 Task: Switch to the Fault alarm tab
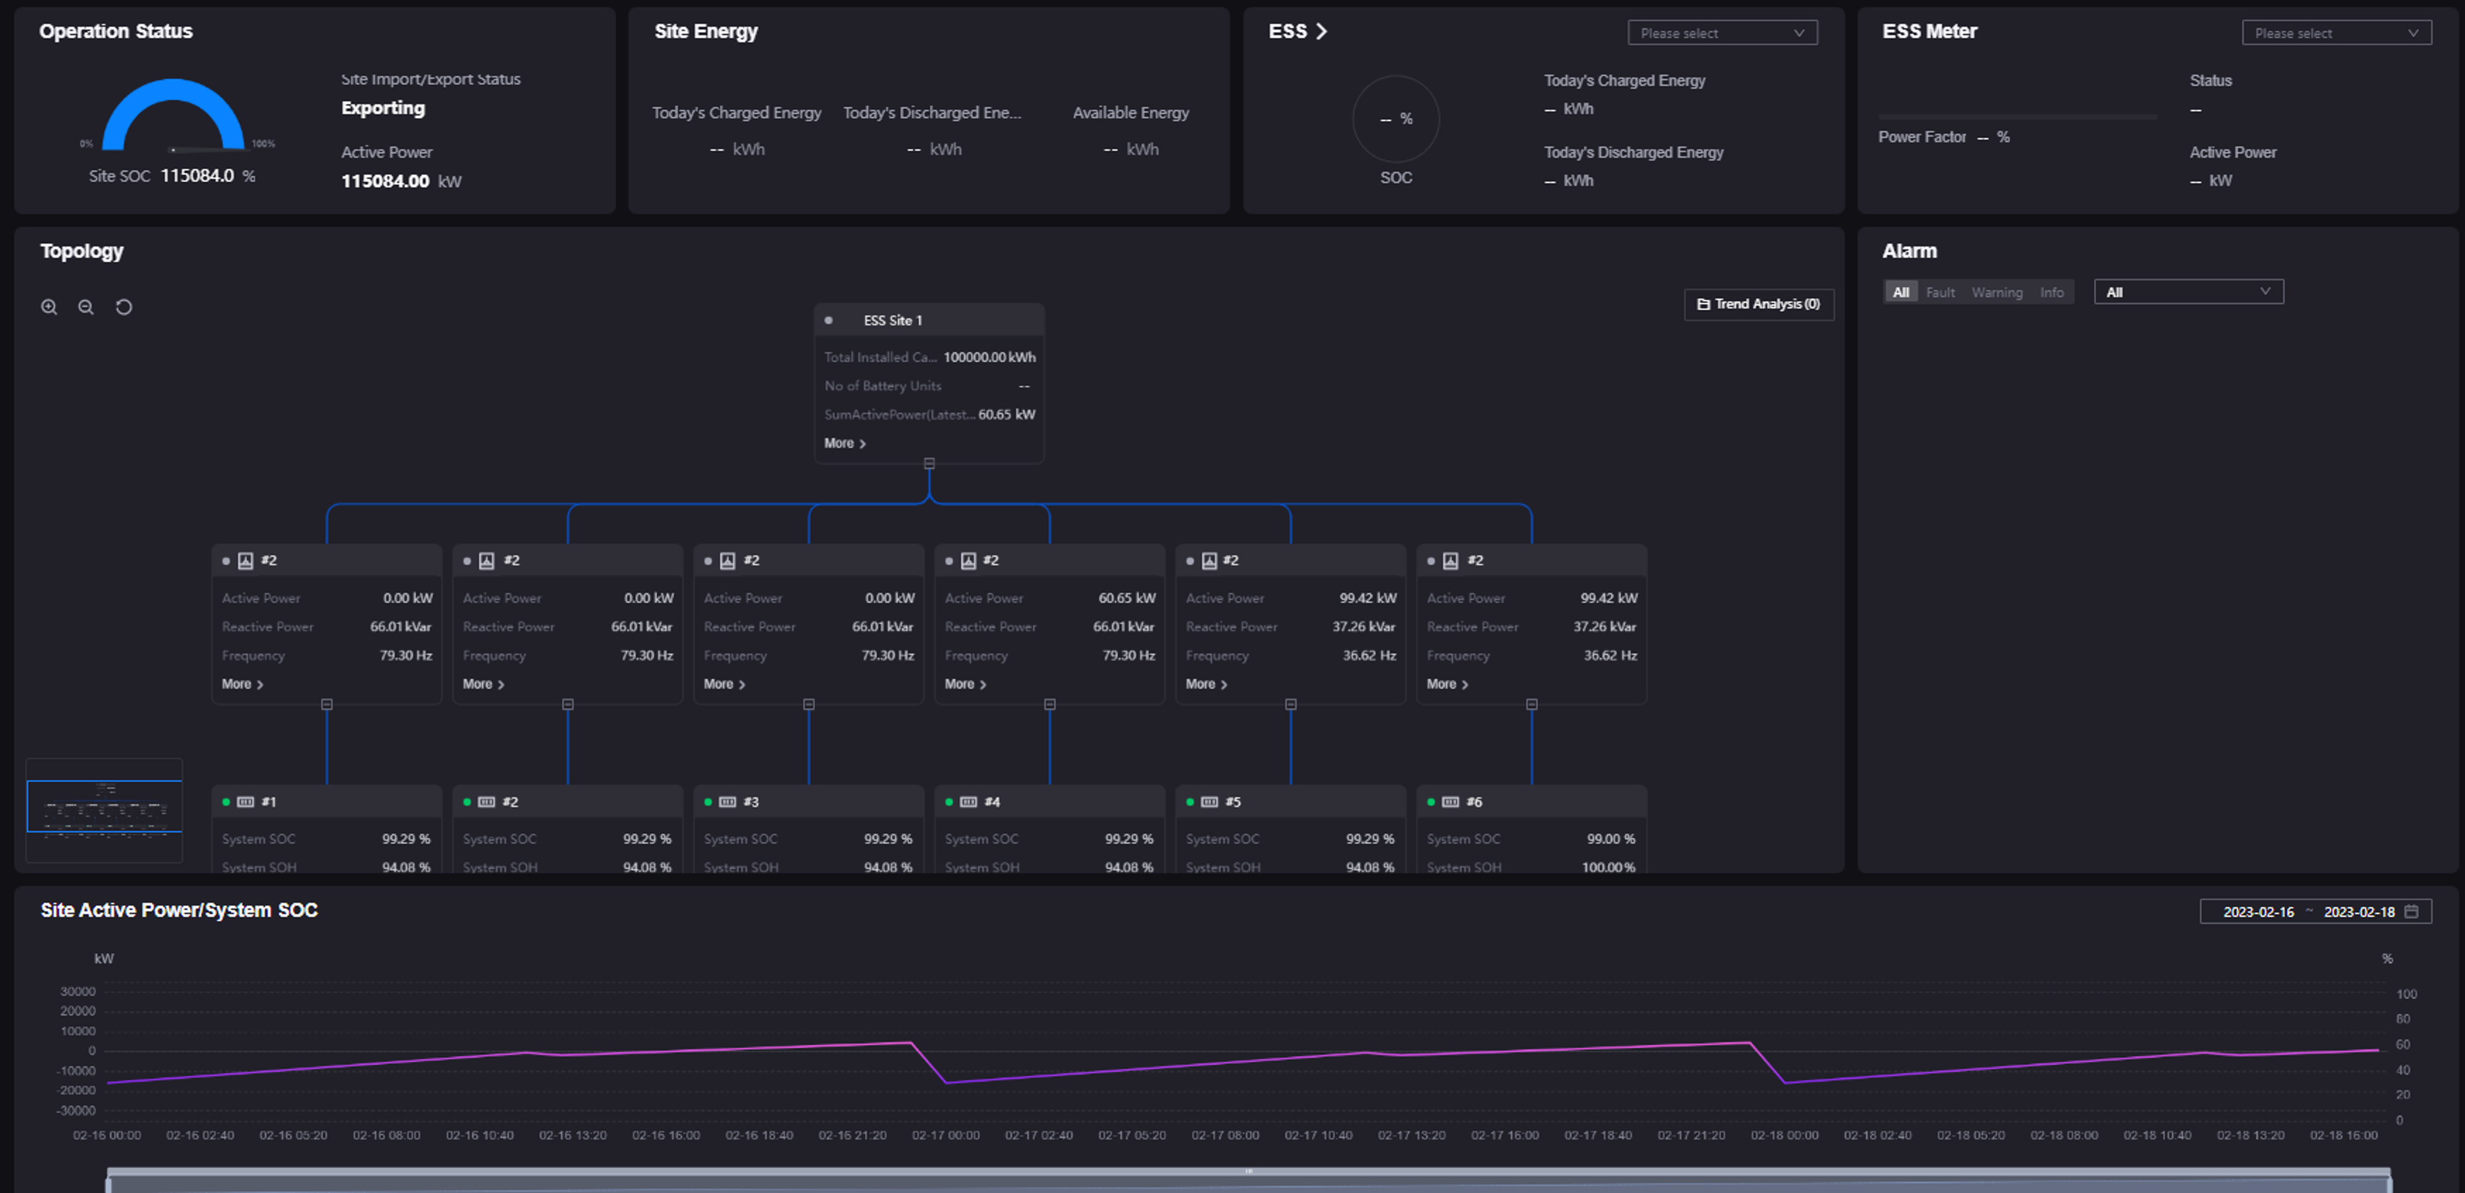coord(1940,293)
